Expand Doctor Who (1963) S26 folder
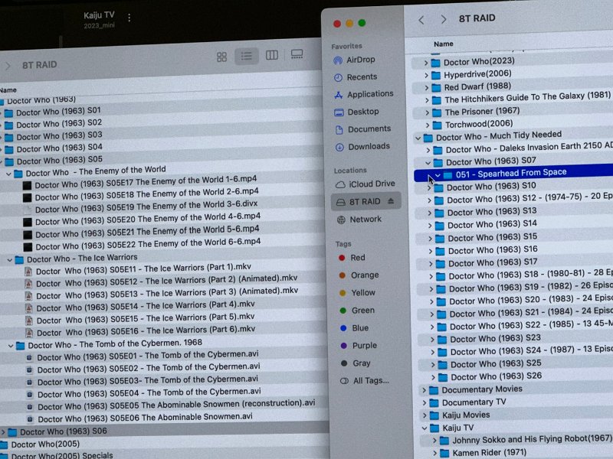Viewport: 613px width, 459px height. click(x=433, y=378)
